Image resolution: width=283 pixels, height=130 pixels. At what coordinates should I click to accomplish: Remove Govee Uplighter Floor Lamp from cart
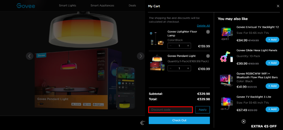click(208, 32)
